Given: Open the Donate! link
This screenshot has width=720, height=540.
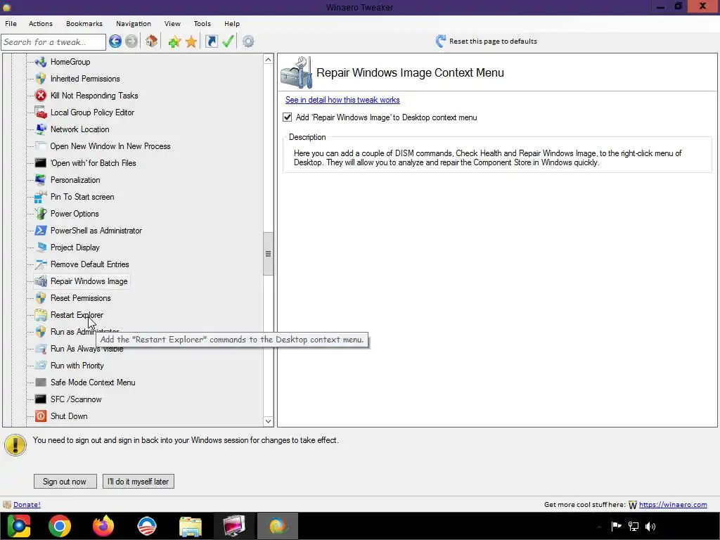Looking at the screenshot, I should pyautogui.click(x=27, y=504).
